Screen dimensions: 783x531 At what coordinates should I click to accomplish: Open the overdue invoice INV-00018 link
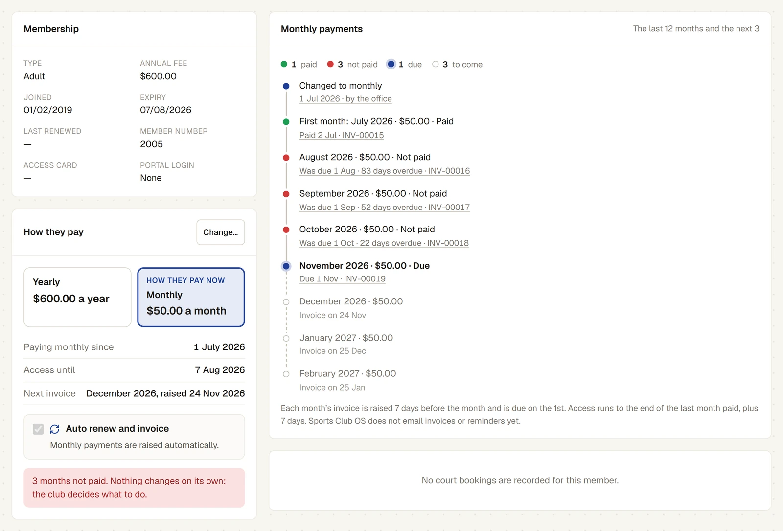click(x=384, y=243)
